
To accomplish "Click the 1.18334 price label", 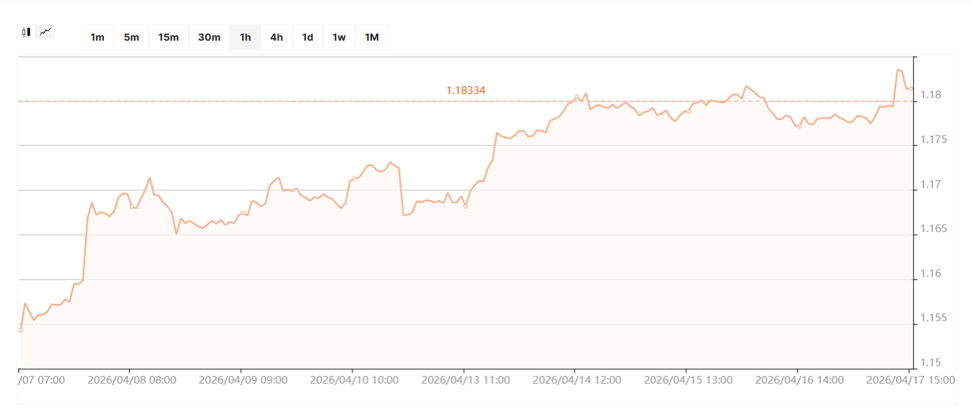I will (466, 90).
